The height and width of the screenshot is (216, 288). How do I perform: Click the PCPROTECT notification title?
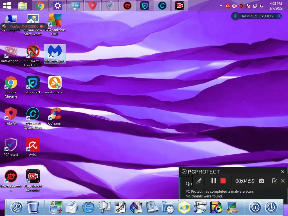(204, 172)
